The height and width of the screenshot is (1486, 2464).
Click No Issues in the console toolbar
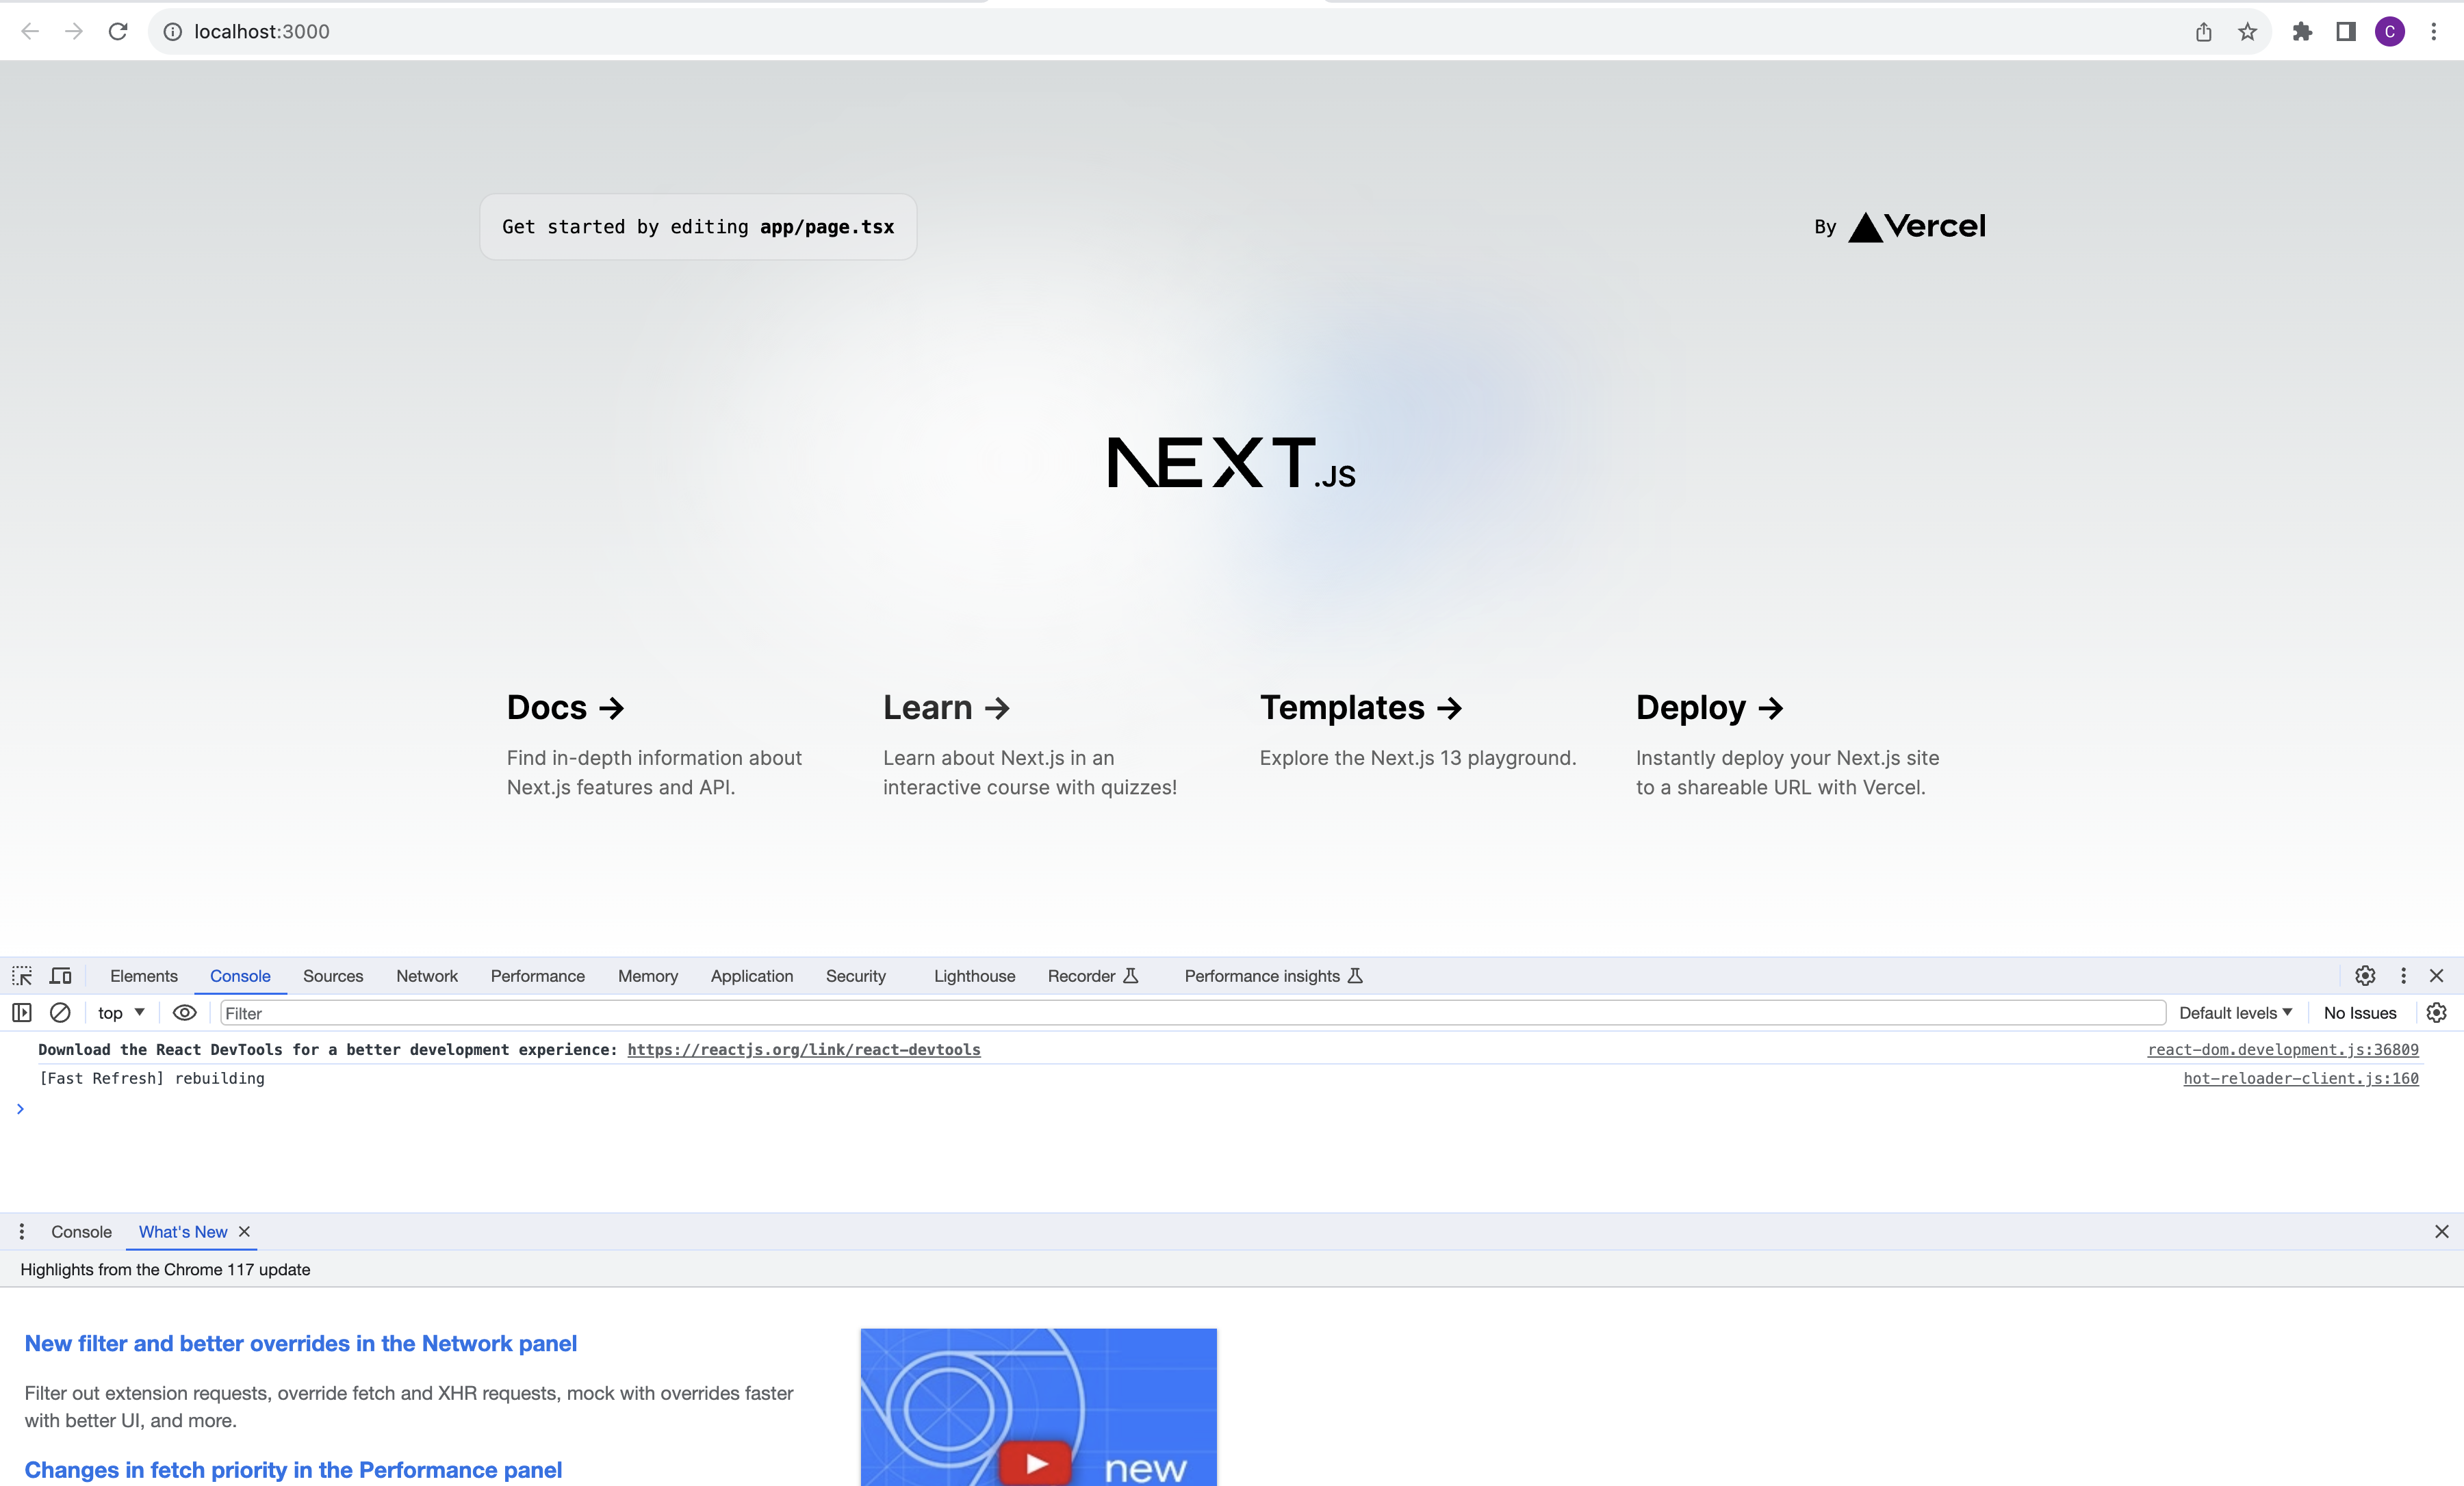pyautogui.click(x=2359, y=1013)
